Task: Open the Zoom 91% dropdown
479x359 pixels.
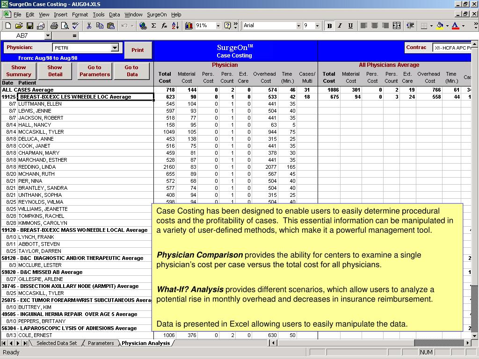Action: click(x=218, y=26)
